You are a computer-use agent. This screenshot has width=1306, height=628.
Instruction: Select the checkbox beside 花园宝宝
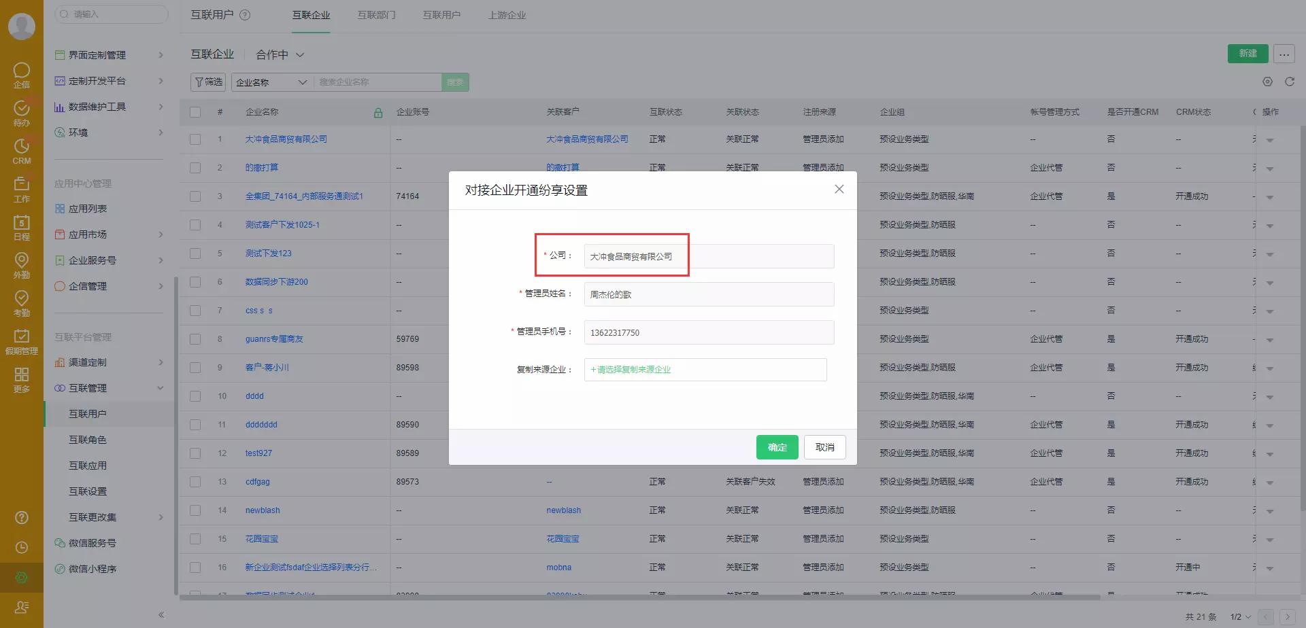(195, 538)
